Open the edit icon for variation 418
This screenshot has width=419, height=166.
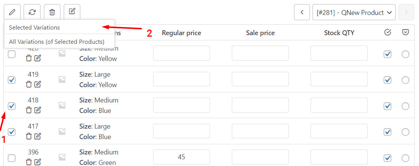pos(38,110)
